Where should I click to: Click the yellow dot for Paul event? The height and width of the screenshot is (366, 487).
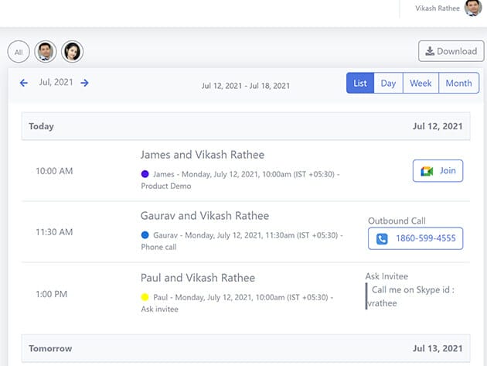tap(145, 297)
